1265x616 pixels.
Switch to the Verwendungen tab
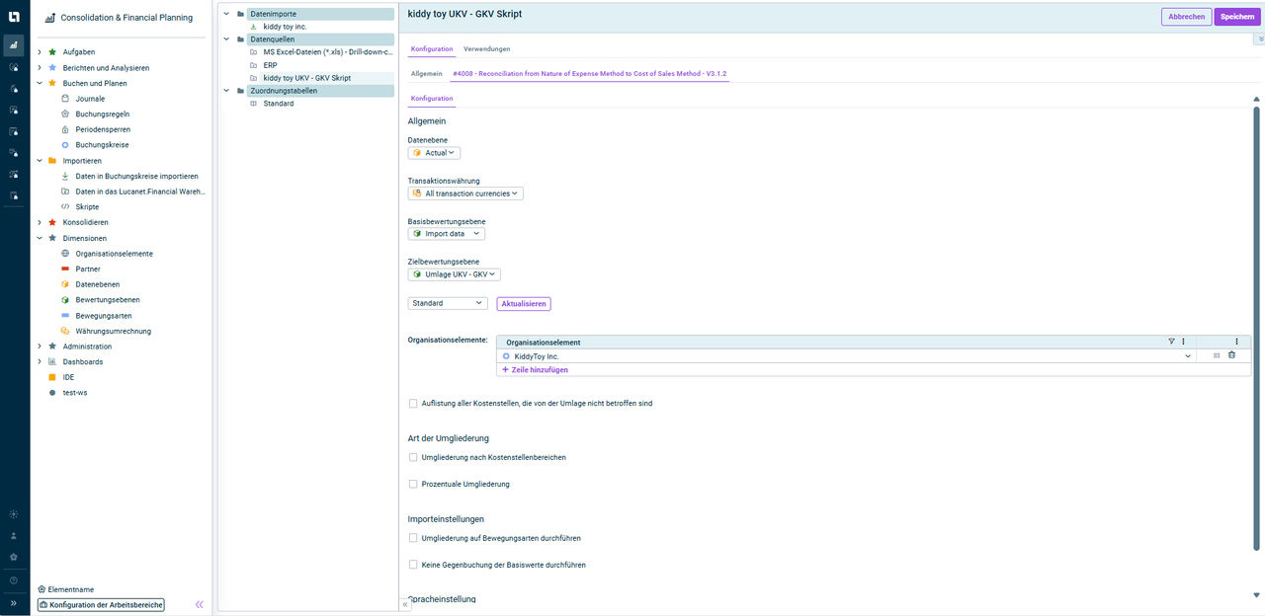(x=486, y=48)
